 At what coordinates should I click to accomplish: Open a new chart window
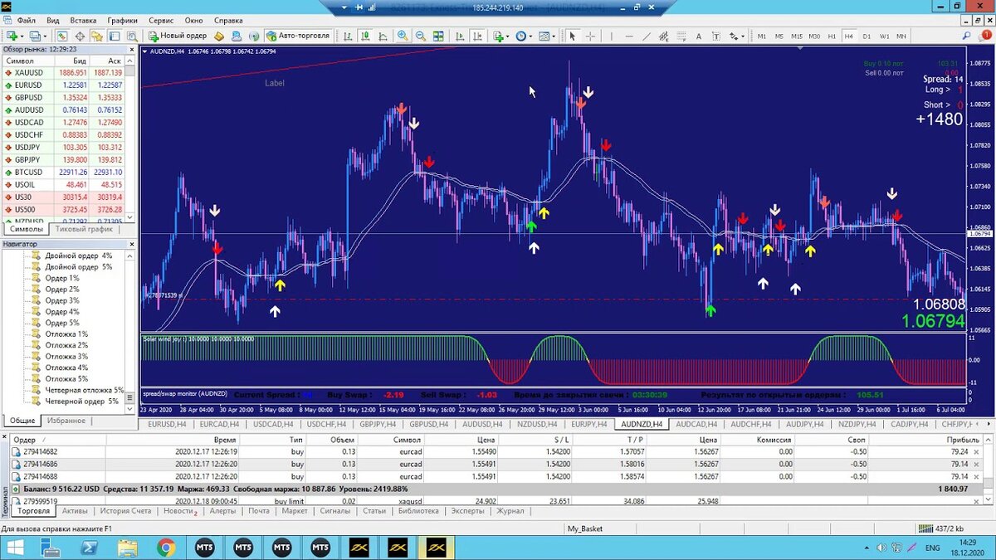point(12,36)
